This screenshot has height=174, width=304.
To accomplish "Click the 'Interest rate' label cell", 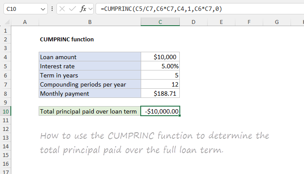I will click(90, 66).
